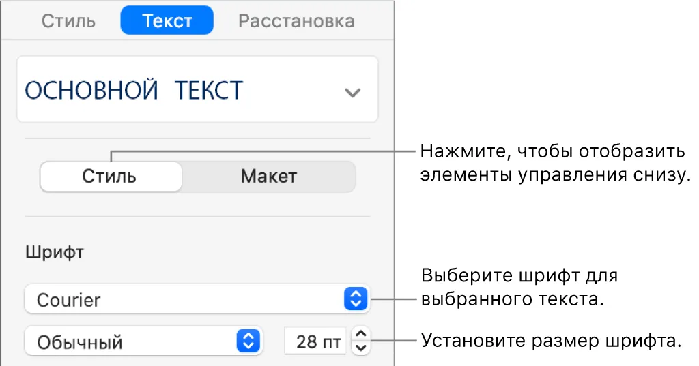Click the callout Выберите шрифт для выбранного текста
Screen dimensions: 699x366
click(519, 287)
